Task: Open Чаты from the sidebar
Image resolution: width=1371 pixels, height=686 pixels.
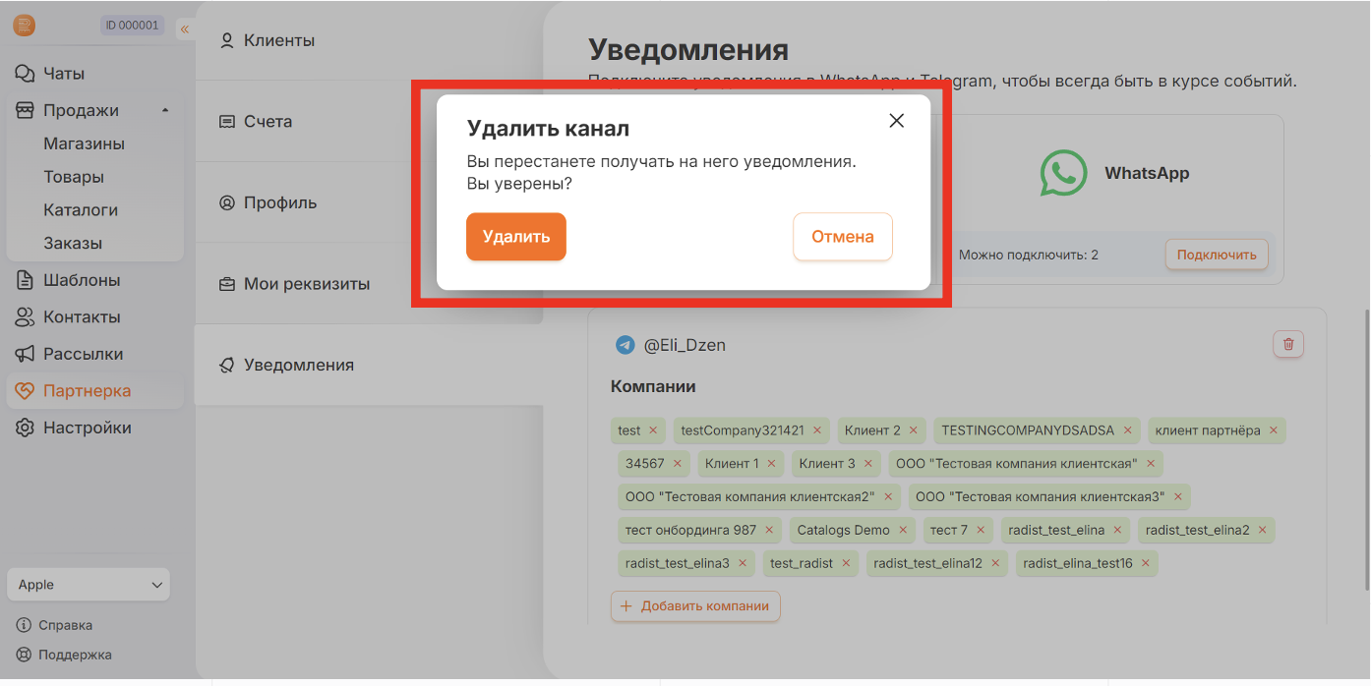Action: [64, 74]
